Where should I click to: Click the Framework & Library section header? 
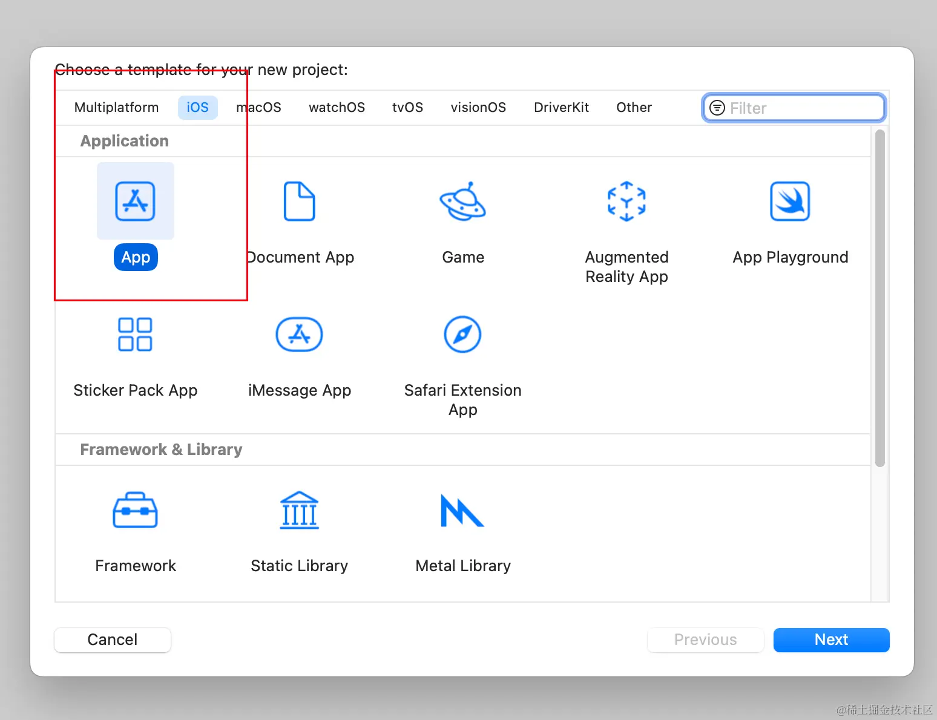click(161, 450)
